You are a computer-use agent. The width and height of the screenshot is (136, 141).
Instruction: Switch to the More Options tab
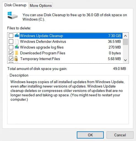[41, 5]
